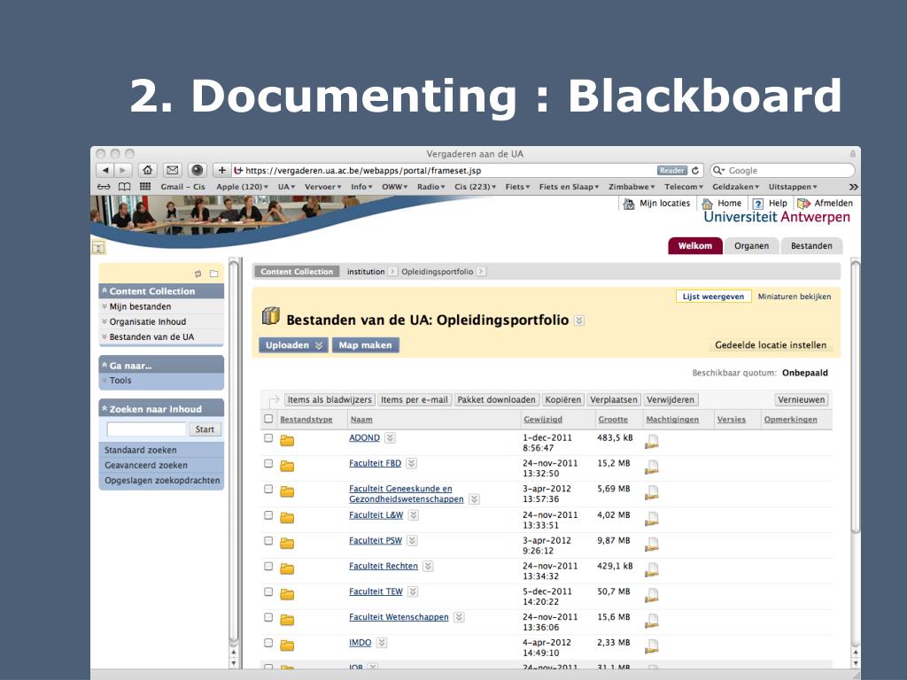907x680 pixels.
Task: Show bookmarks via the open book icon
Action: pos(124,187)
